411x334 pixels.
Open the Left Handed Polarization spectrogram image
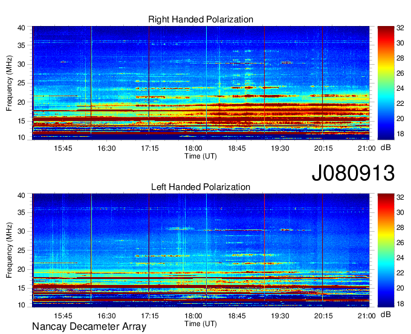point(201,250)
